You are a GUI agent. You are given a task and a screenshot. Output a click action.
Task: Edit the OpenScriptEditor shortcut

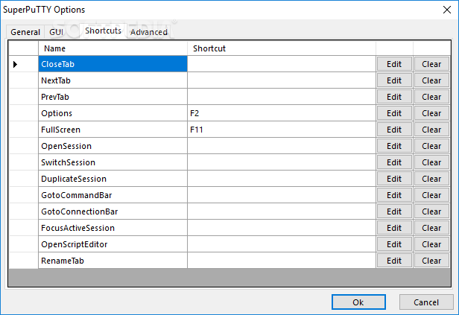[x=394, y=244]
